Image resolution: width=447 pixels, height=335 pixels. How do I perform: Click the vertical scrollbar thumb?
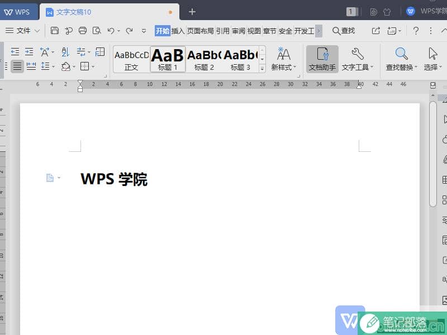coord(432,154)
